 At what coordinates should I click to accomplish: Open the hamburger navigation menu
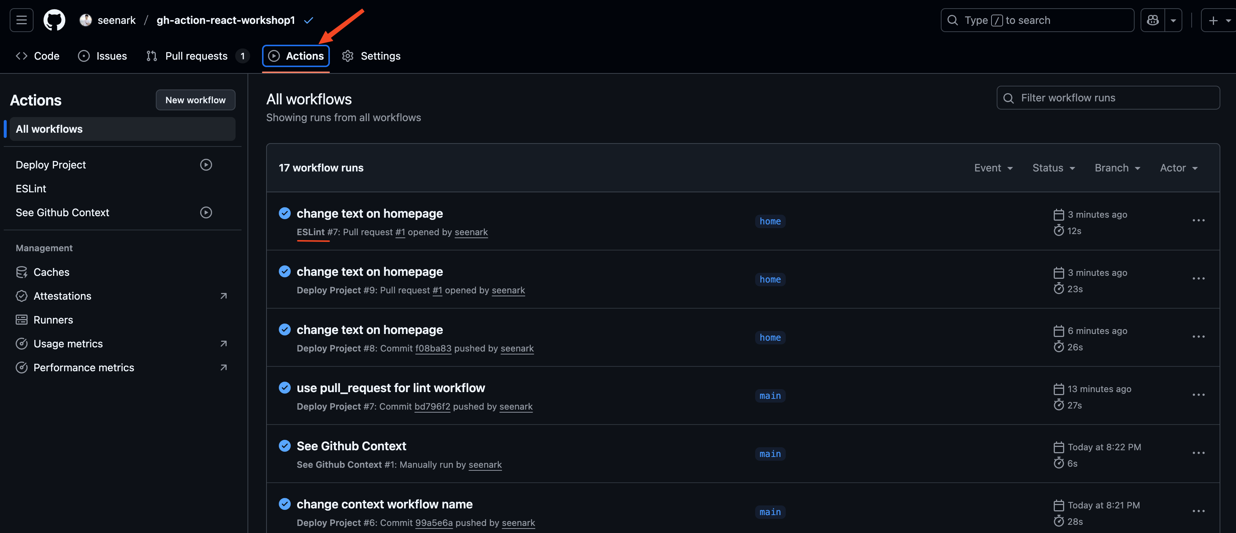coord(22,20)
